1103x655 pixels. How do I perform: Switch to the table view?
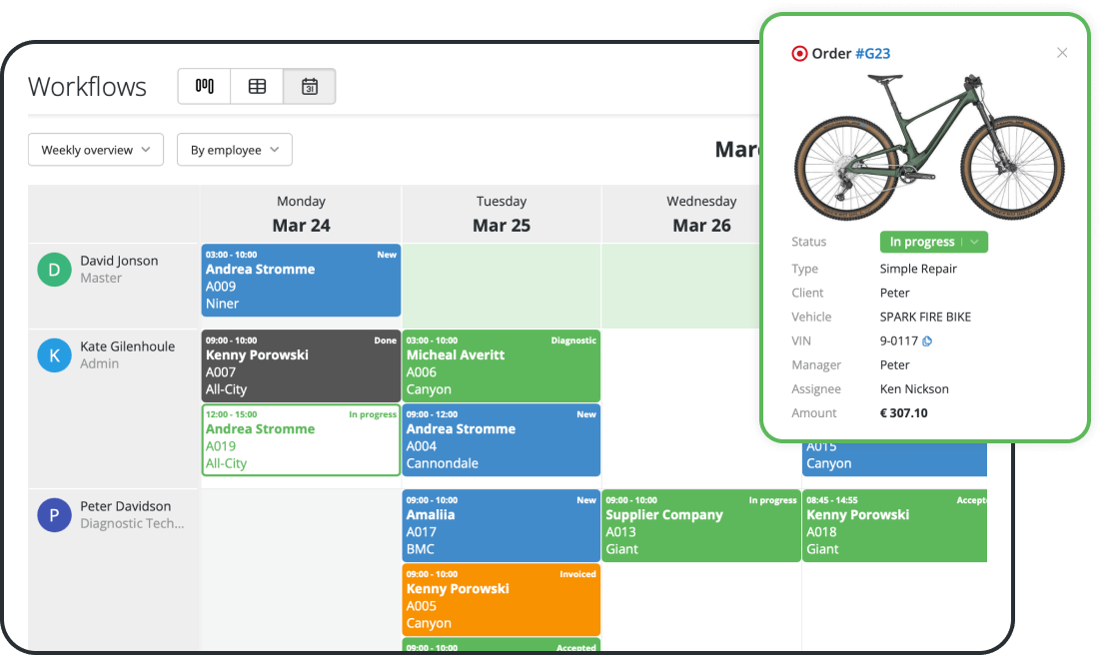257,87
